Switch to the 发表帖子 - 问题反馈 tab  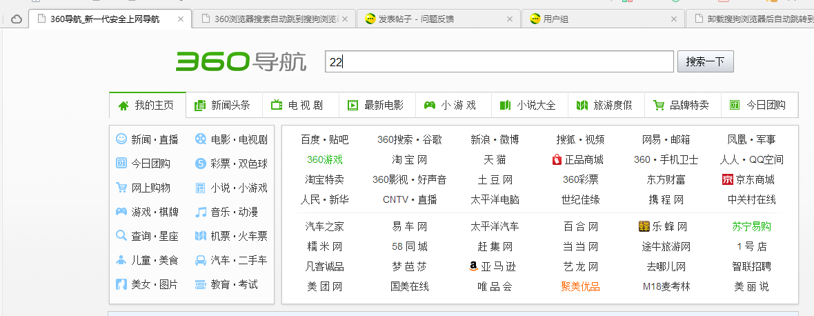click(437, 19)
